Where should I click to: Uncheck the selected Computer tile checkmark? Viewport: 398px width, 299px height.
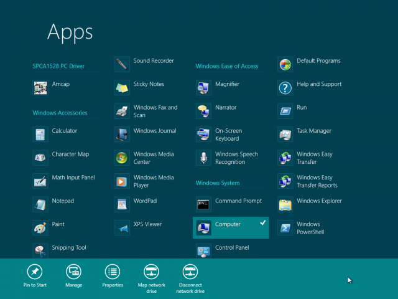[x=262, y=223]
